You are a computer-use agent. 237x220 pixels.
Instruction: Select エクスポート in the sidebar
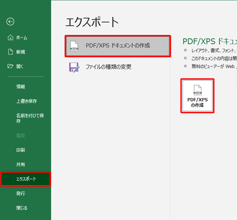tap(26, 179)
